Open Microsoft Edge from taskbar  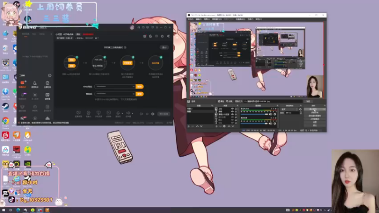click(18, 210)
